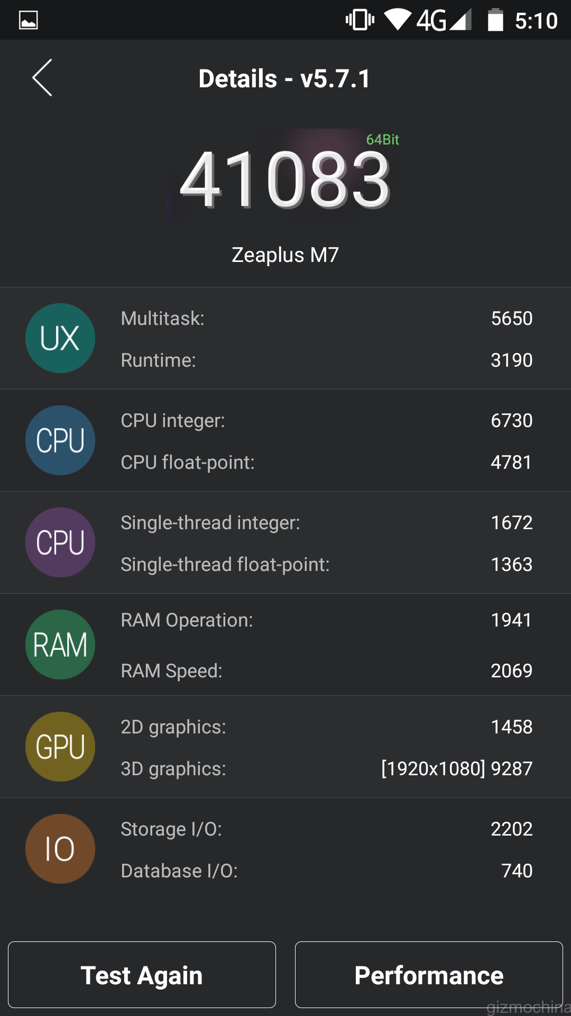Tap the vibrate mode status icon

tap(360, 20)
